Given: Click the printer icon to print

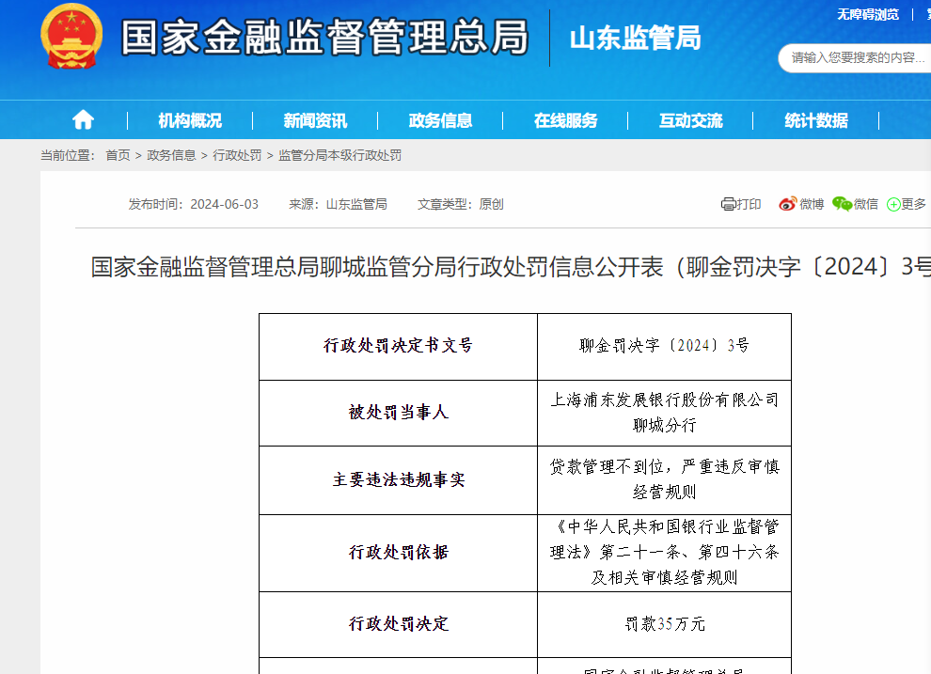Looking at the screenshot, I should click(x=728, y=204).
